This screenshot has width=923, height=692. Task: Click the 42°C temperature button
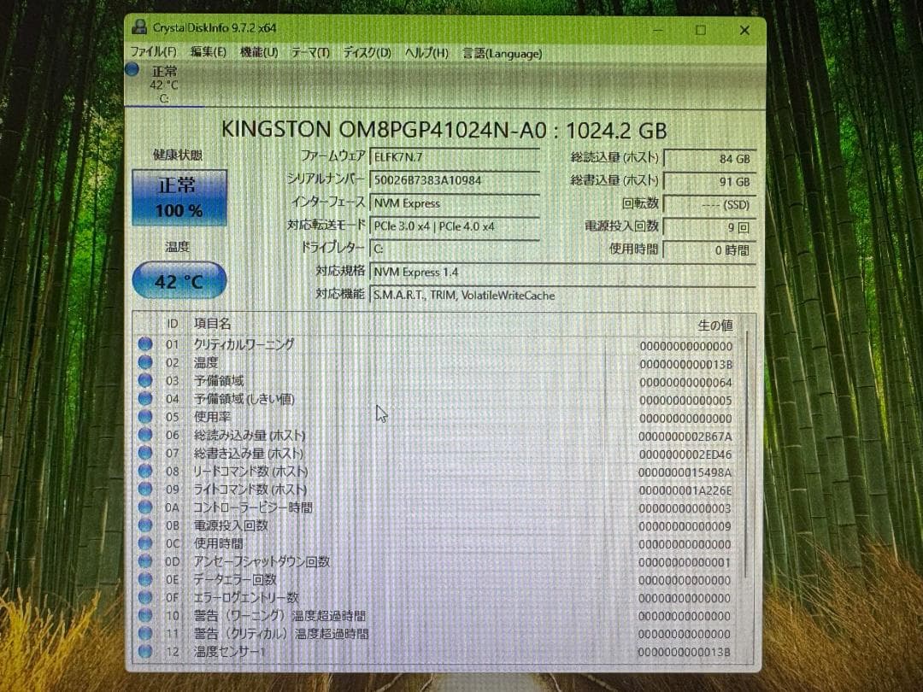pos(179,281)
